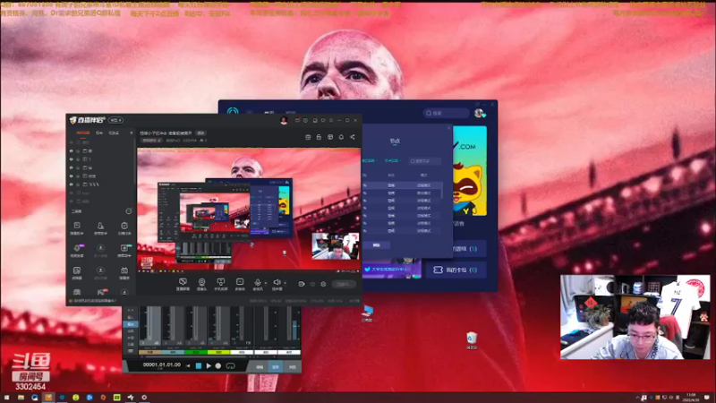The image size is (716, 403).
Task: Open the first filter dropdown in YY node dialog
Action: point(370,161)
